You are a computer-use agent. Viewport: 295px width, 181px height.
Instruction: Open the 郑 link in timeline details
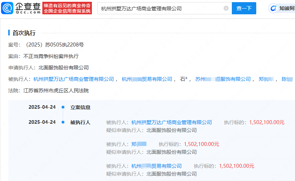click(x=139, y=144)
